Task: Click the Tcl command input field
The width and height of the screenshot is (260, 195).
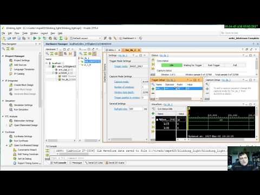Action: click(x=138, y=158)
